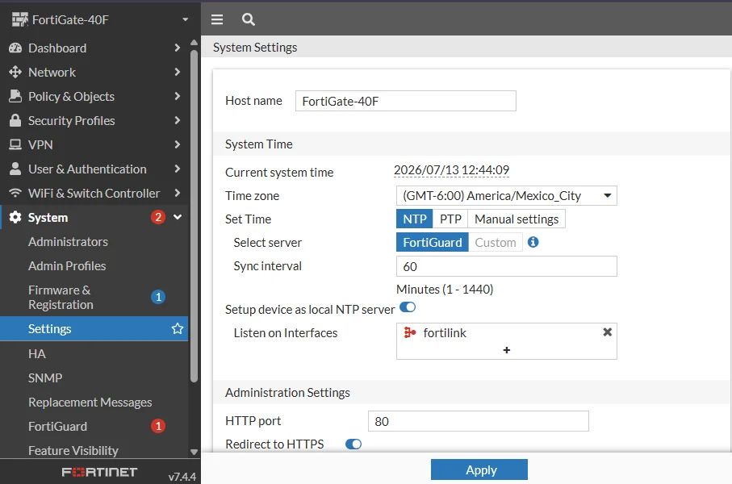732x484 pixels.
Task: Open the Time zone dropdown
Action: [x=507, y=195]
